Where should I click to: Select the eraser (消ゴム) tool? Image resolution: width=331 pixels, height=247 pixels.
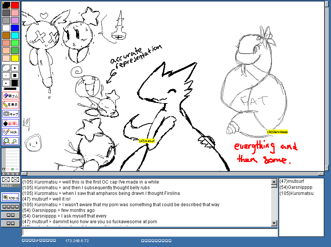[x=11, y=96]
